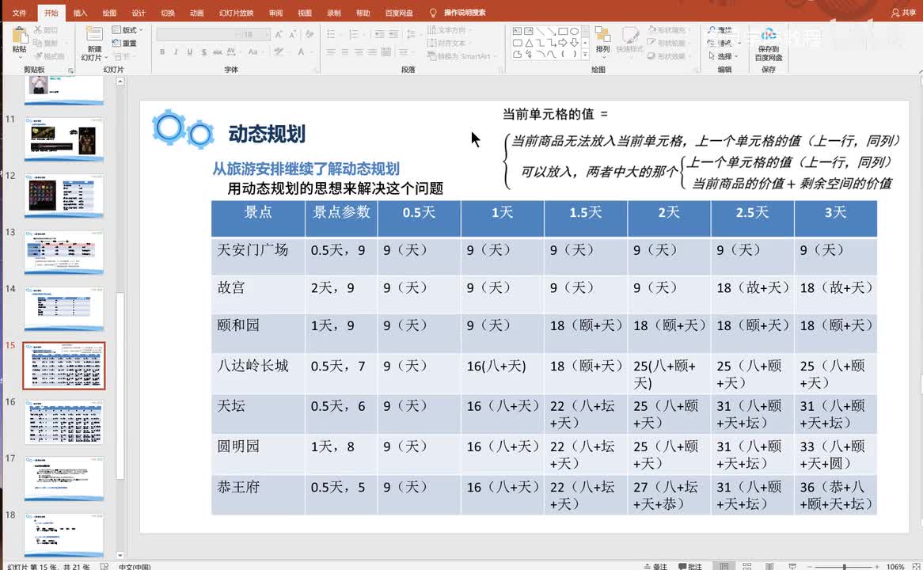The image size is (923, 570).
Task: Toggle Notes (备注) pane in status bar
Action: click(x=655, y=566)
